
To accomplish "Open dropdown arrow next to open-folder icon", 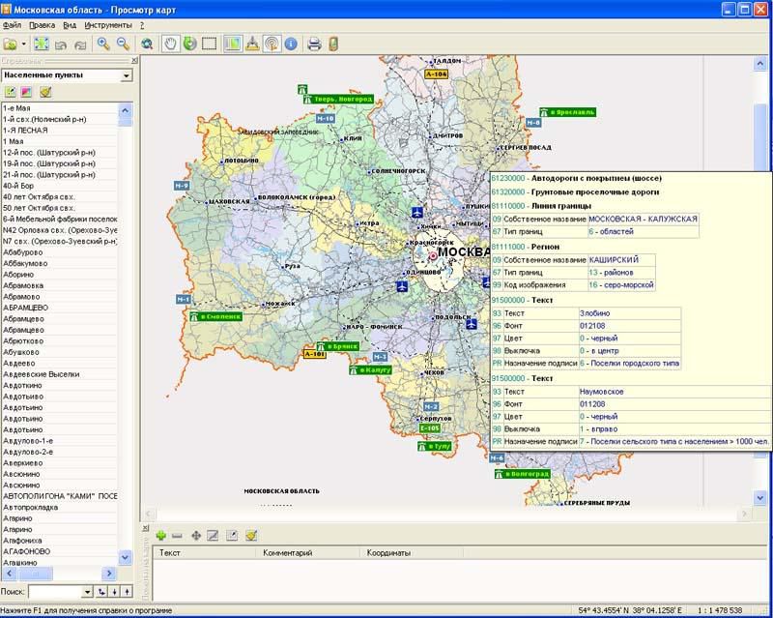I will 24,44.
